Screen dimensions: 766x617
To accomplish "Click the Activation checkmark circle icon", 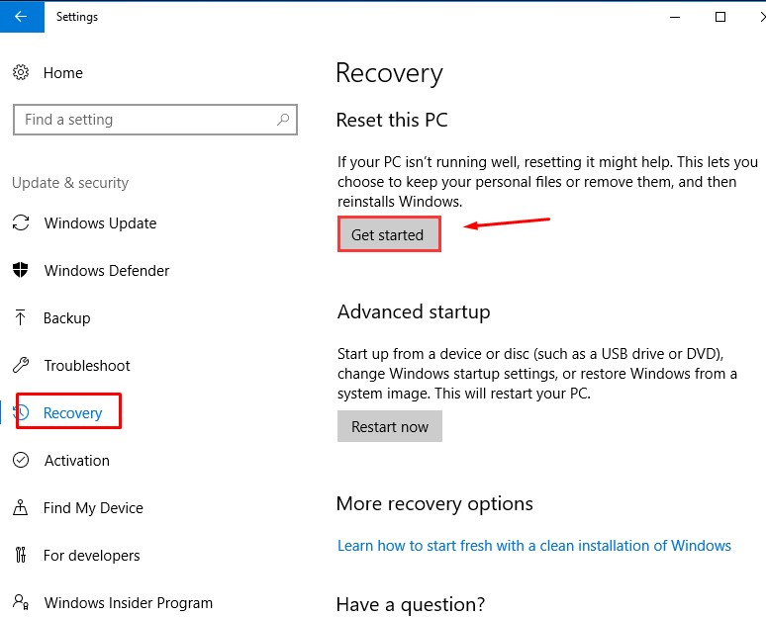I will coord(21,460).
